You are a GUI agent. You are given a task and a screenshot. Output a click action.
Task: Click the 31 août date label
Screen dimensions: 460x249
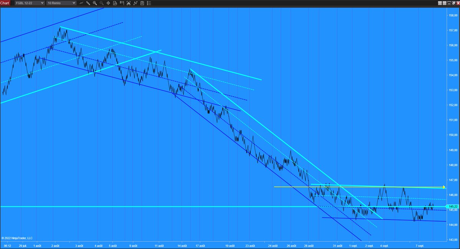(337, 246)
